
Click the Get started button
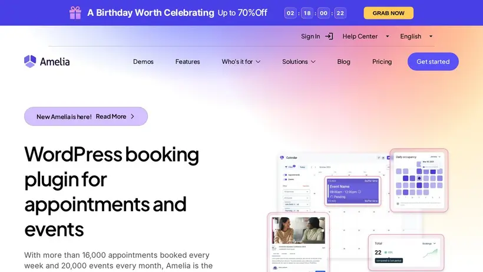click(x=433, y=61)
